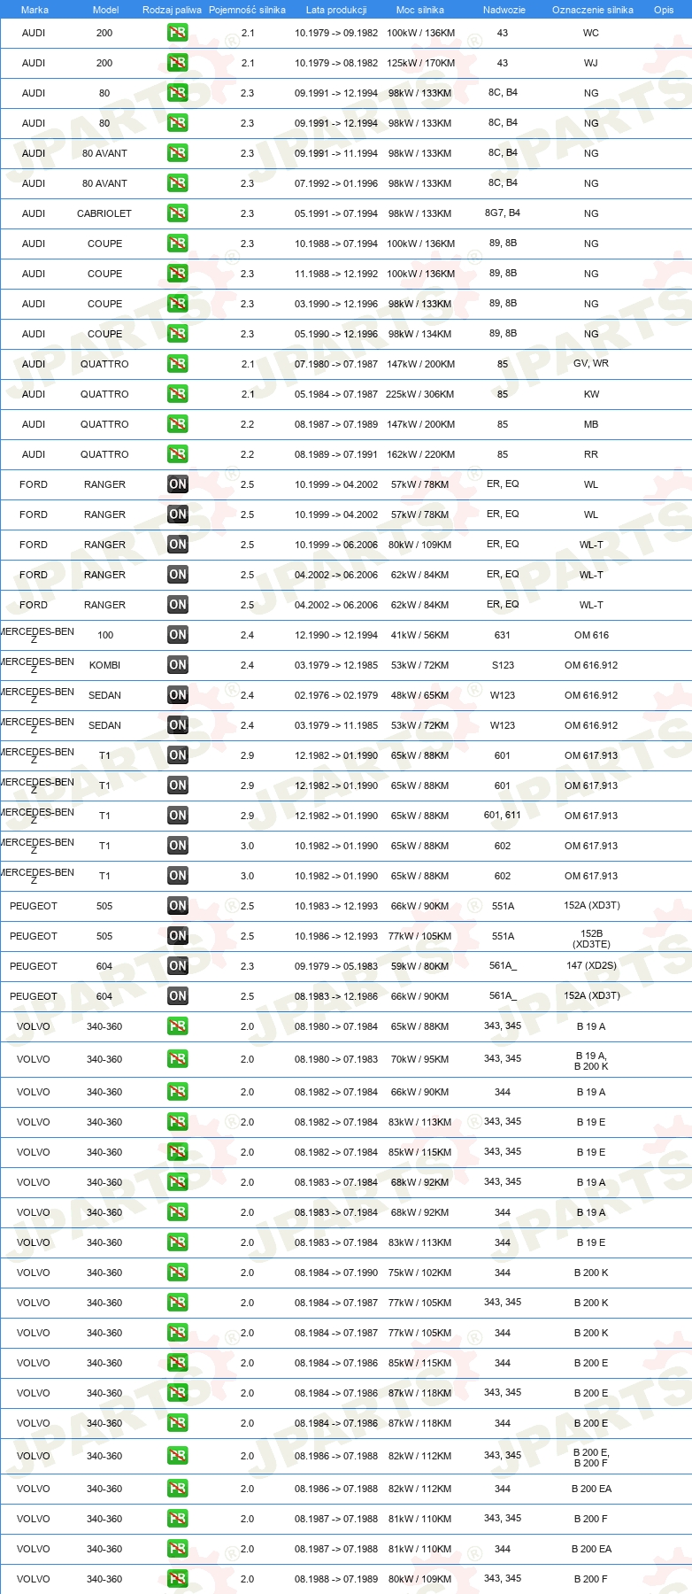
Task: Click the Pojemność silnika column header
Action: 247,10
